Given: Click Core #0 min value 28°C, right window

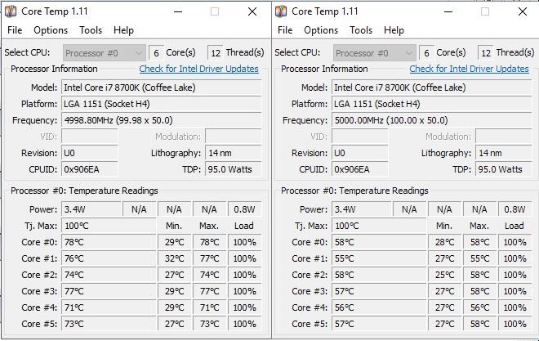Looking at the screenshot, I should (x=444, y=242).
